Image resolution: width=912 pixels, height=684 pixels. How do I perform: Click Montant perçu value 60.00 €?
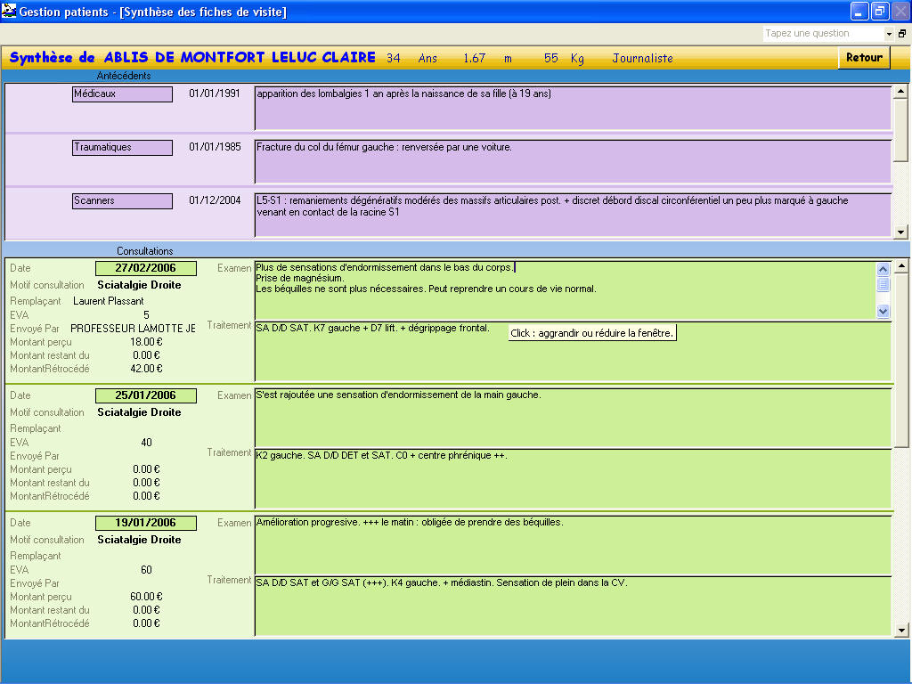[x=146, y=597]
